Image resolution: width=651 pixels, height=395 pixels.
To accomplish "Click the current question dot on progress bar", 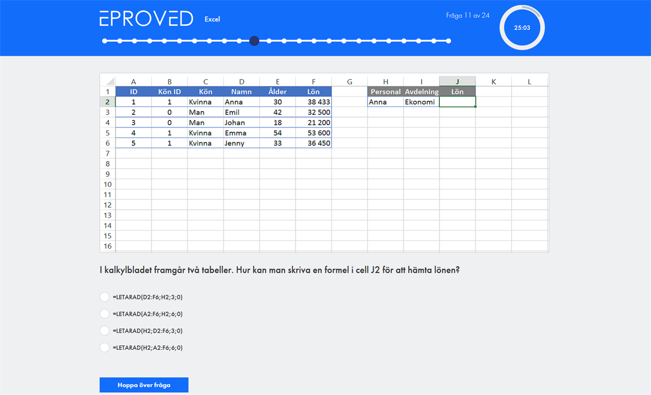I will 254,41.
